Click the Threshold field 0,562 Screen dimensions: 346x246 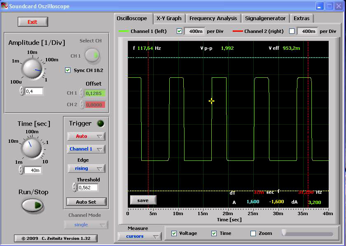click(x=88, y=188)
